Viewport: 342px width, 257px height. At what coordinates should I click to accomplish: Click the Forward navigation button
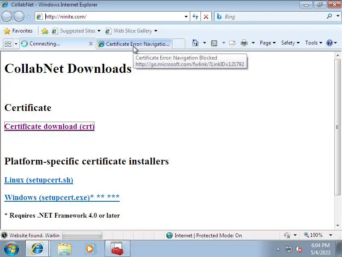(19, 17)
